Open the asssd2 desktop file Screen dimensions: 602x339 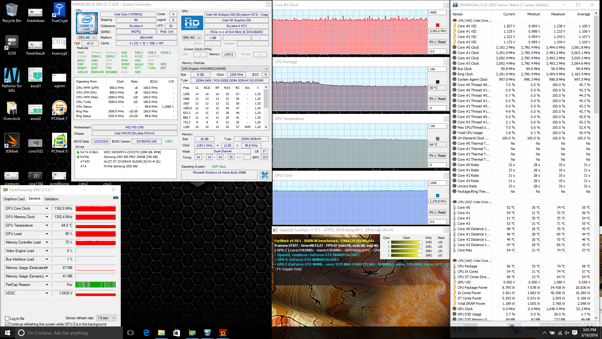coord(35,112)
